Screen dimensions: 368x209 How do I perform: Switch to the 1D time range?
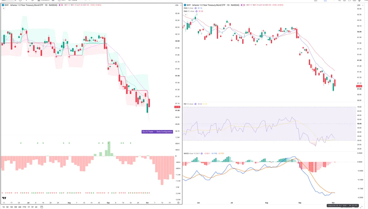click(4, 207)
